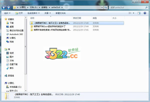Open 下载 in favorites

10,23
